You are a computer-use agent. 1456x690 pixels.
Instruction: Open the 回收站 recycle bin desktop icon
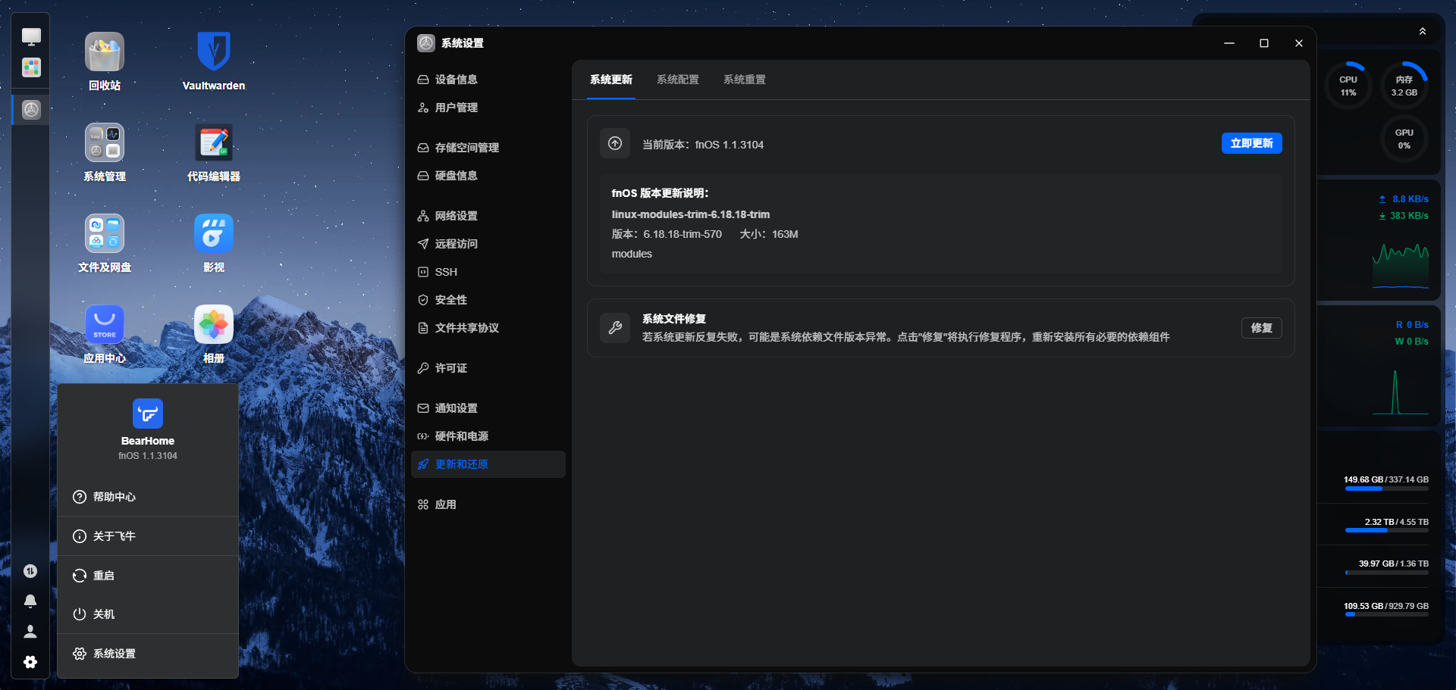tap(105, 52)
